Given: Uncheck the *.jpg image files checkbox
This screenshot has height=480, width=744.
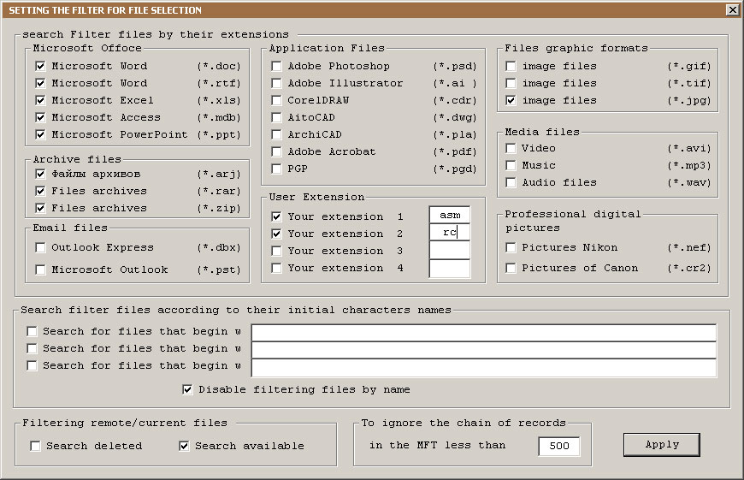Looking at the screenshot, I should (511, 100).
